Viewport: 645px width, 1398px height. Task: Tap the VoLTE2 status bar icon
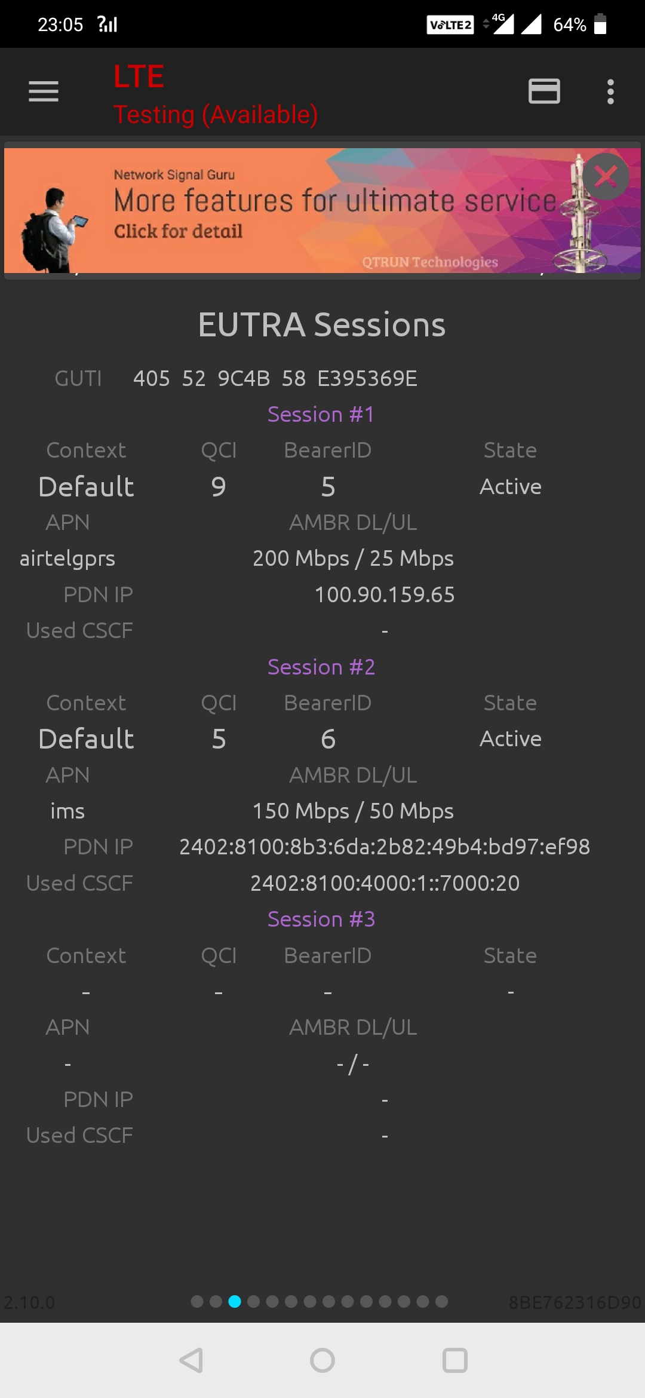(x=450, y=24)
